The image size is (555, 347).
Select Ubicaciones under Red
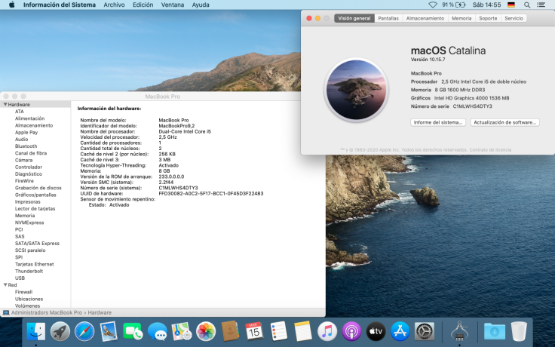(x=29, y=299)
